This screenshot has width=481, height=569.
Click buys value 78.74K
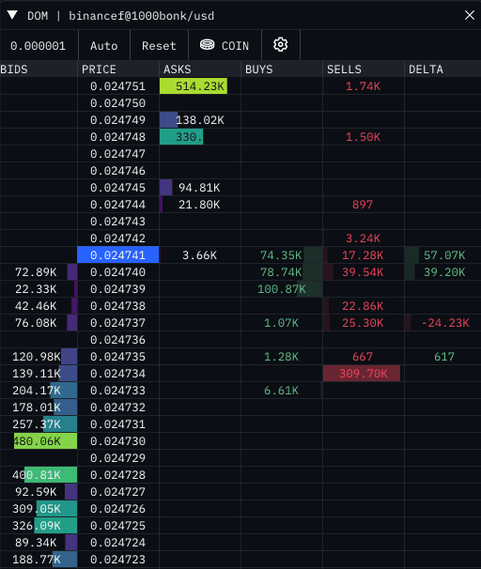pos(281,272)
